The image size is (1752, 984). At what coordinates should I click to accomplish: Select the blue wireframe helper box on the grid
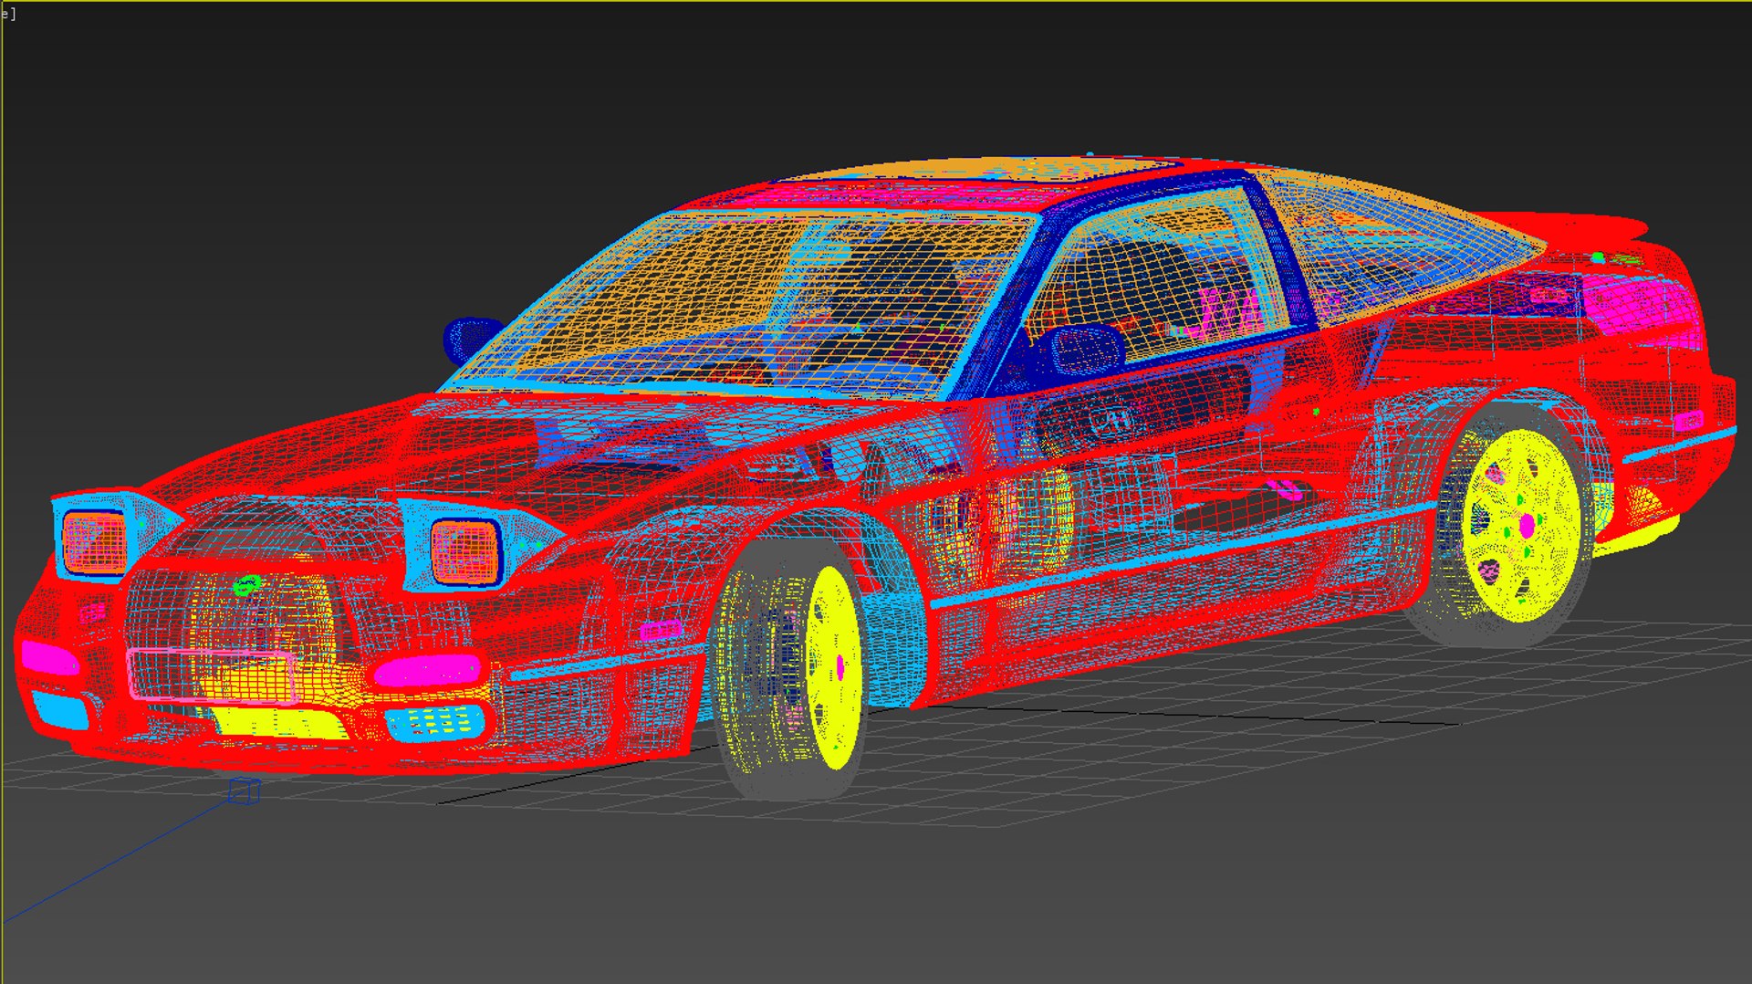point(244,791)
